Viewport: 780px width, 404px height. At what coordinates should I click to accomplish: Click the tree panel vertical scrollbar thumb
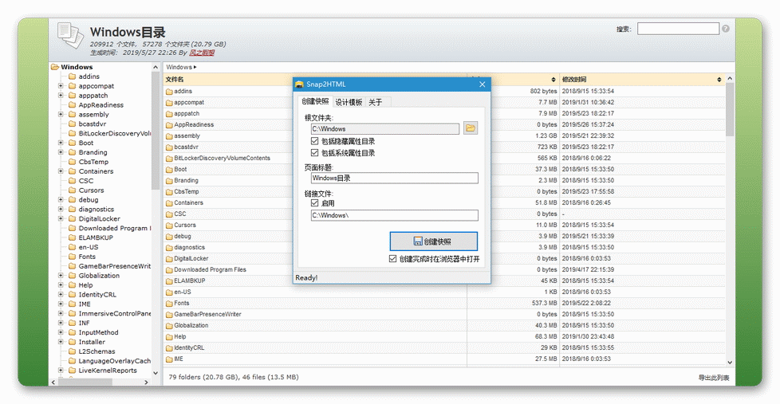156,130
